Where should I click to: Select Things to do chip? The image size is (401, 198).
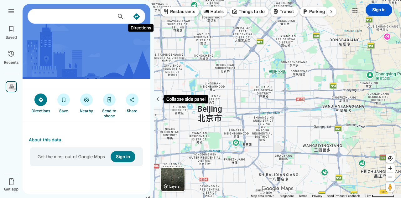click(x=248, y=12)
